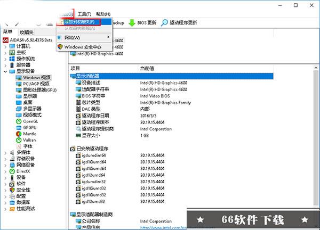Select the 驱动程序提供商 row

(172, 129)
